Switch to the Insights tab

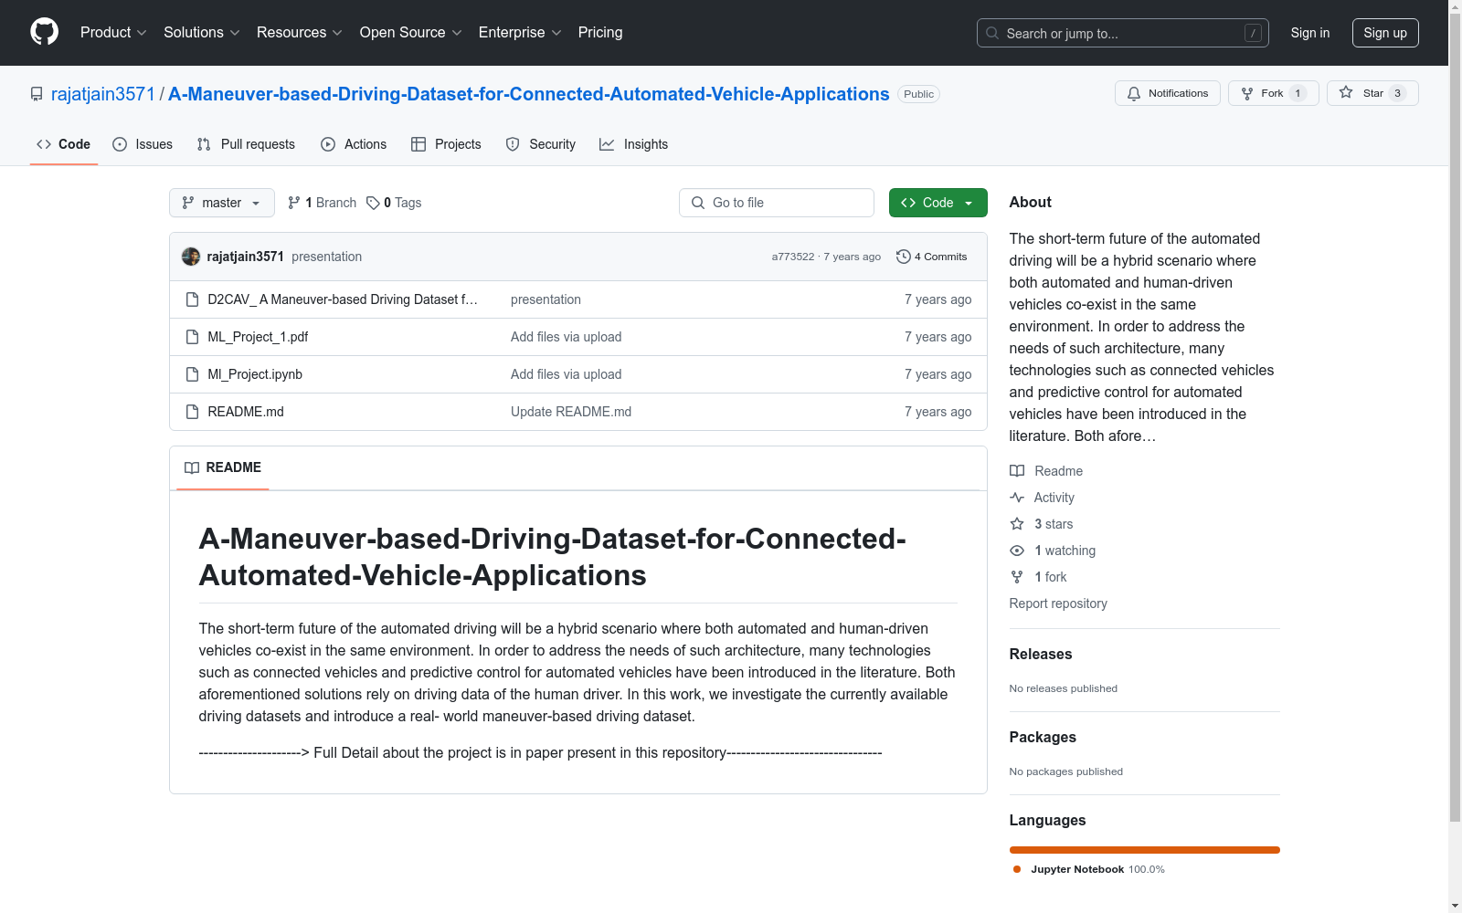[634, 144]
